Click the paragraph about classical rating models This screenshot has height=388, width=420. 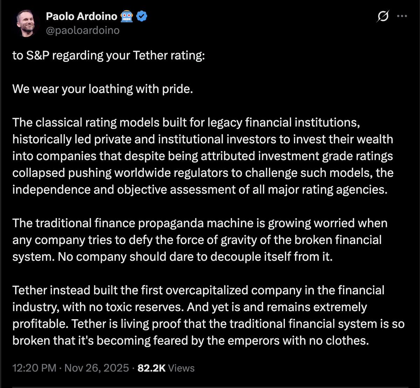(203, 156)
